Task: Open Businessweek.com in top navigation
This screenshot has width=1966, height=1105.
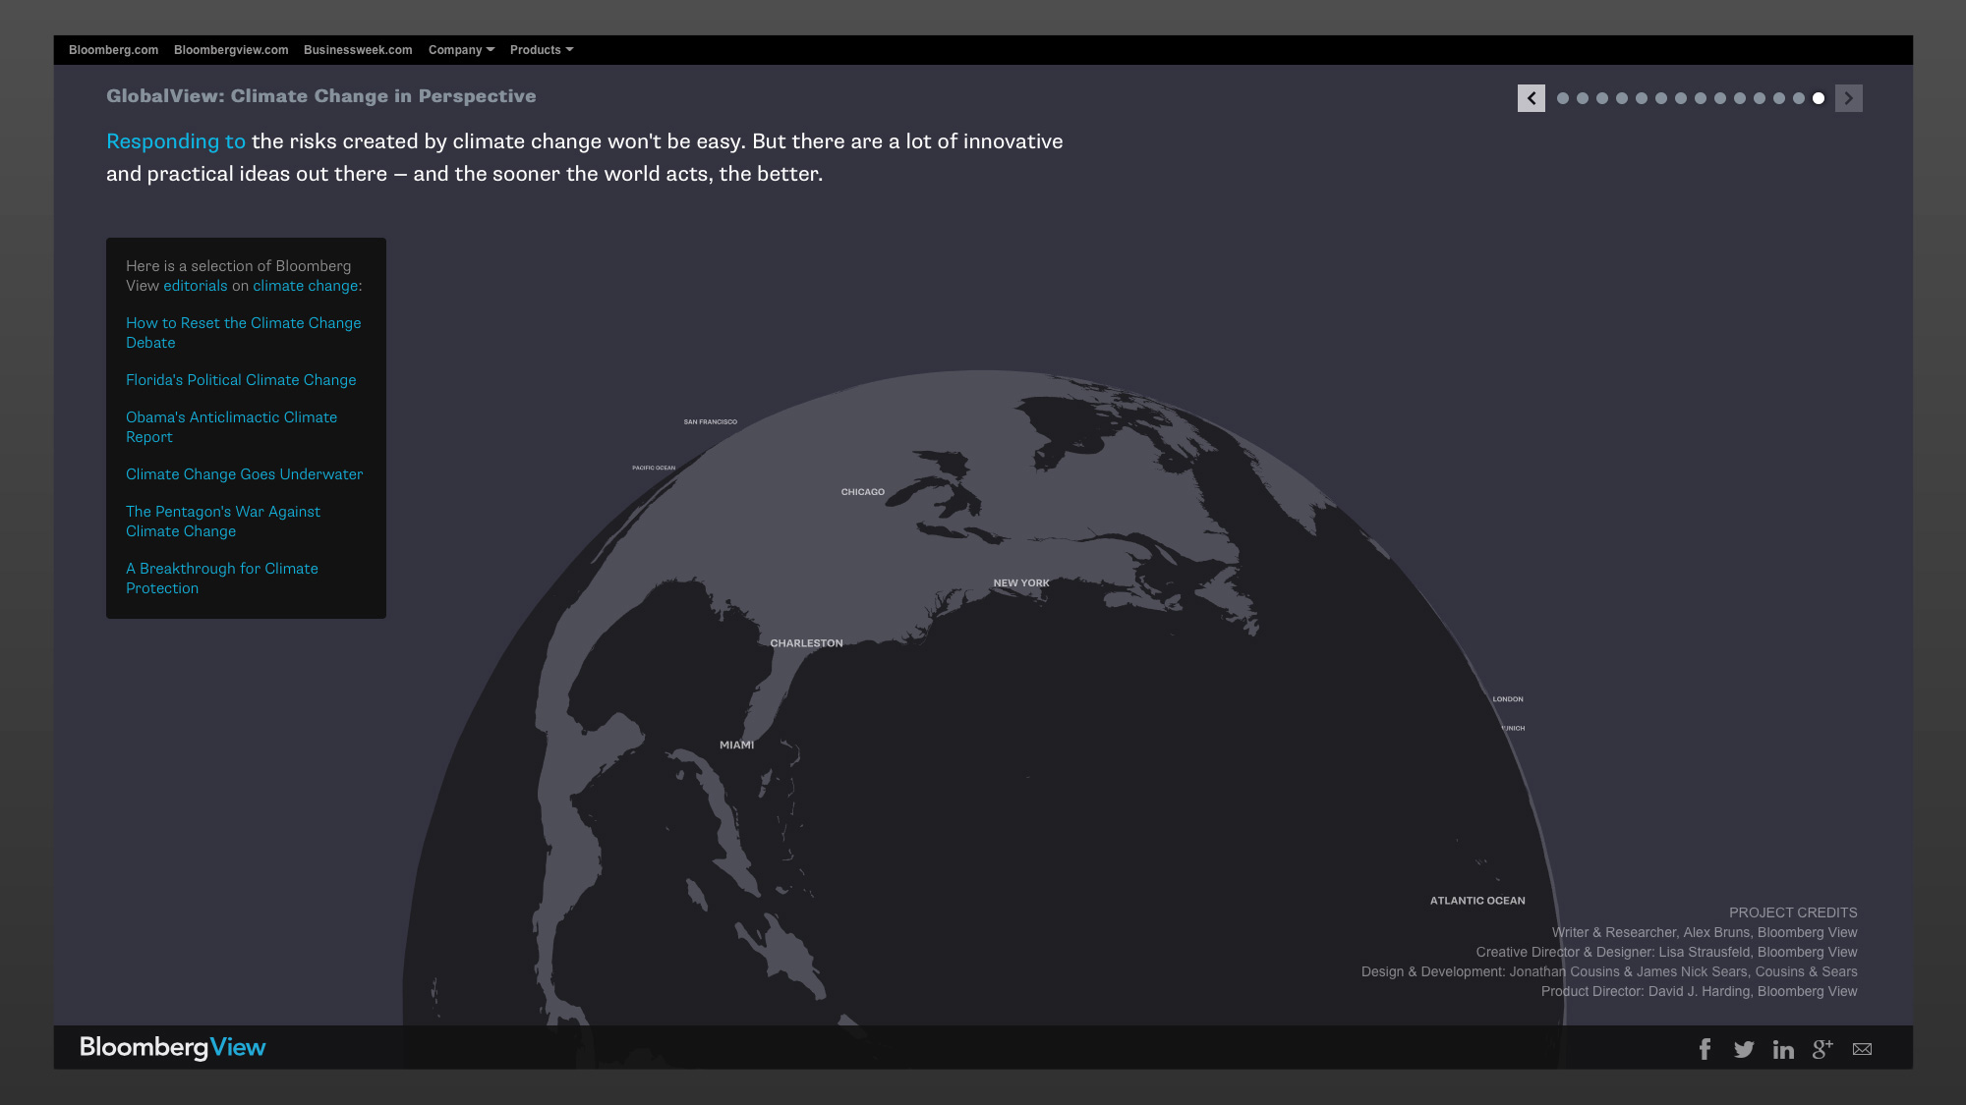Action: tap(358, 50)
